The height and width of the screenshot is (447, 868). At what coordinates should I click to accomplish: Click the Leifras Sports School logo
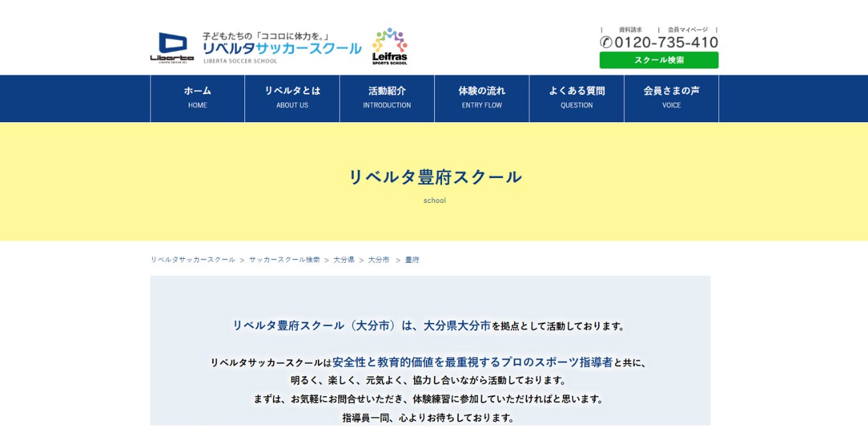tap(389, 46)
